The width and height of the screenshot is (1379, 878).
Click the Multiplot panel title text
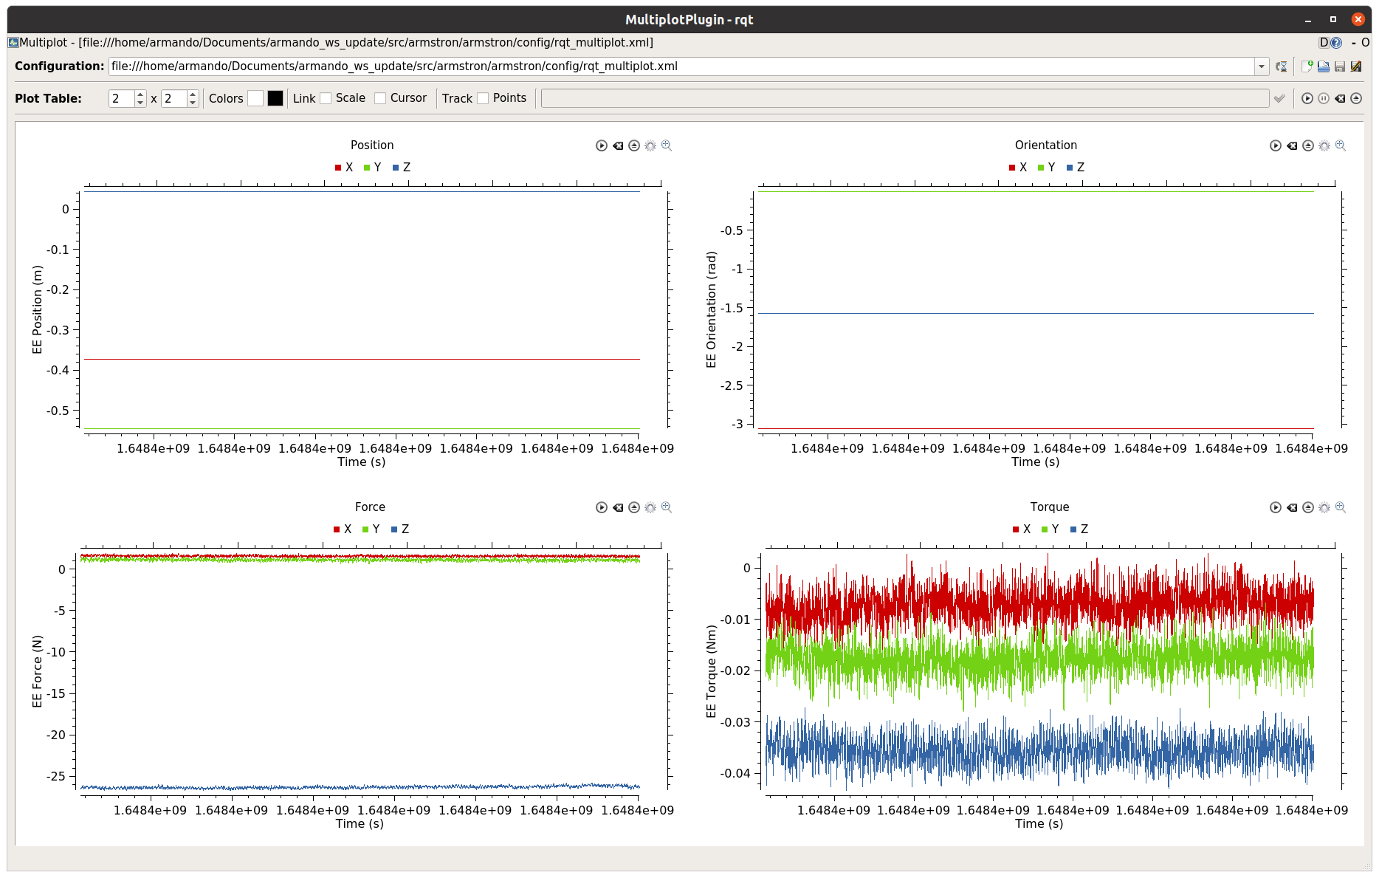click(336, 43)
